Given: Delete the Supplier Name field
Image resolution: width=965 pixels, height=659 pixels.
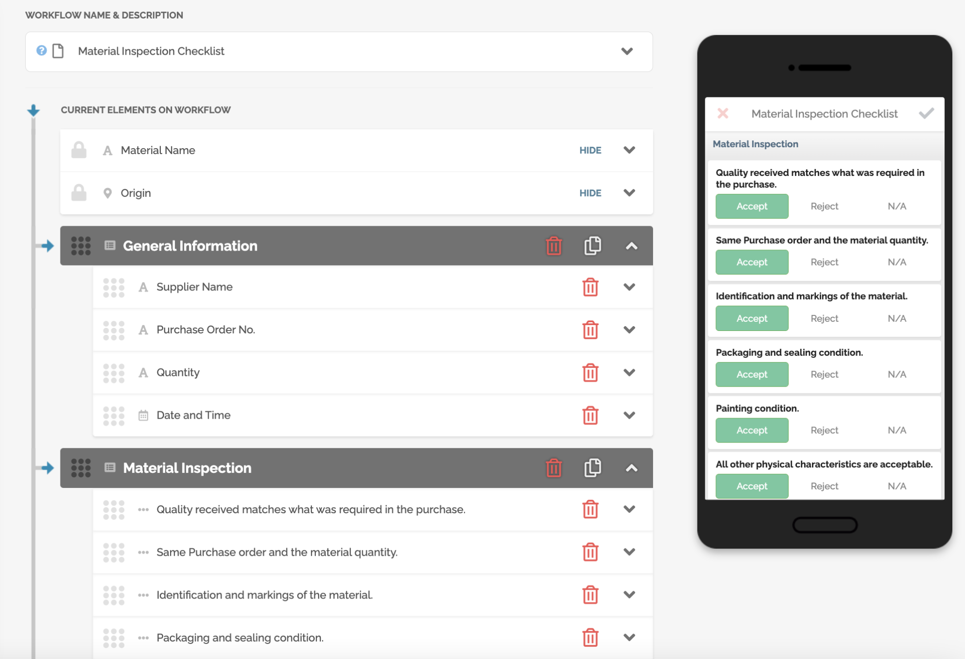Looking at the screenshot, I should (591, 288).
